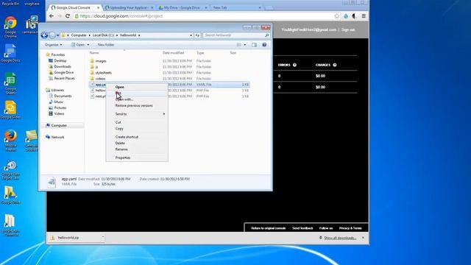Select Restore previous versions
This screenshot has height=265, width=471.
[137, 106]
